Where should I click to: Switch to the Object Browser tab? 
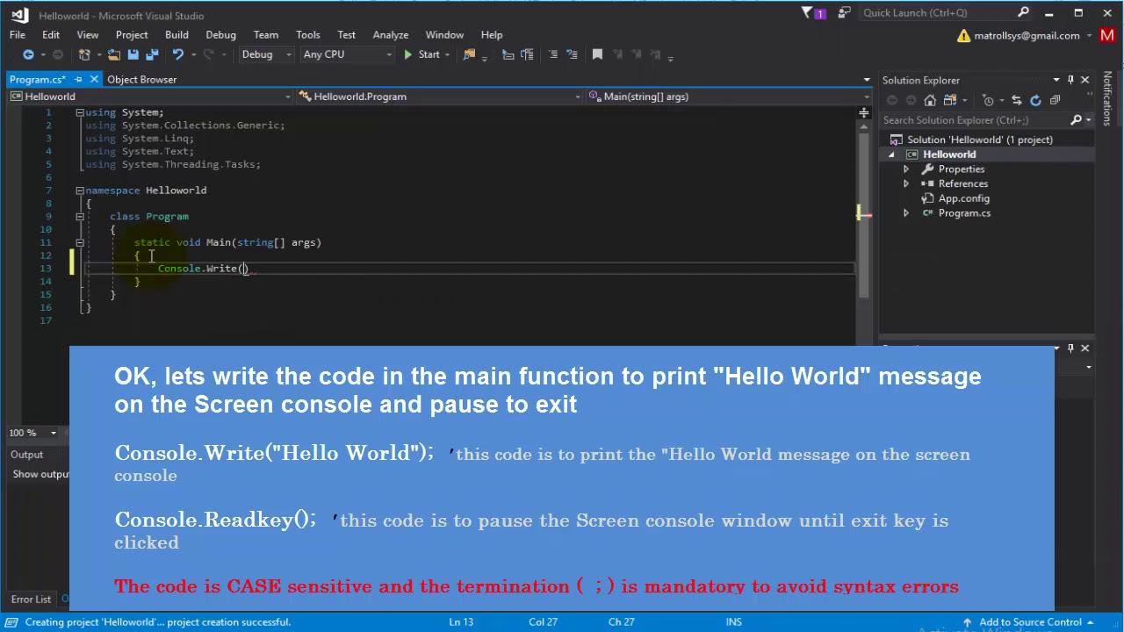tap(141, 79)
